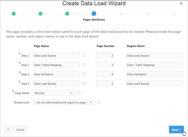Click Step 3 Region Name field
The height and width of the screenshot is (137, 188).
tap(154, 74)
